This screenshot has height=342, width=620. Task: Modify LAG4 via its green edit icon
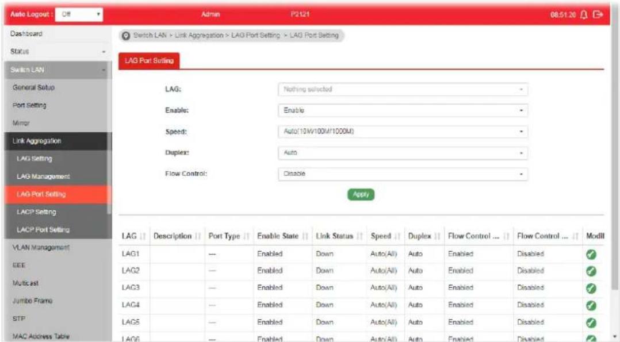tap(591, 305)
